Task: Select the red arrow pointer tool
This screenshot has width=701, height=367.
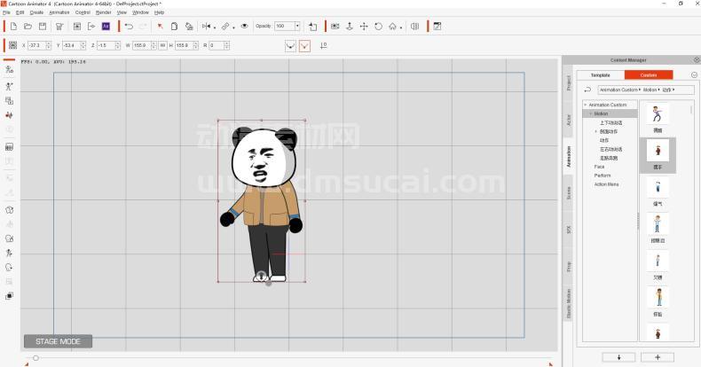Action: pyautogui.click(x=160, y=27)
